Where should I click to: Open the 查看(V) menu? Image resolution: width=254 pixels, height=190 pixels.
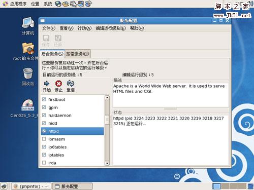pos(67,28)
